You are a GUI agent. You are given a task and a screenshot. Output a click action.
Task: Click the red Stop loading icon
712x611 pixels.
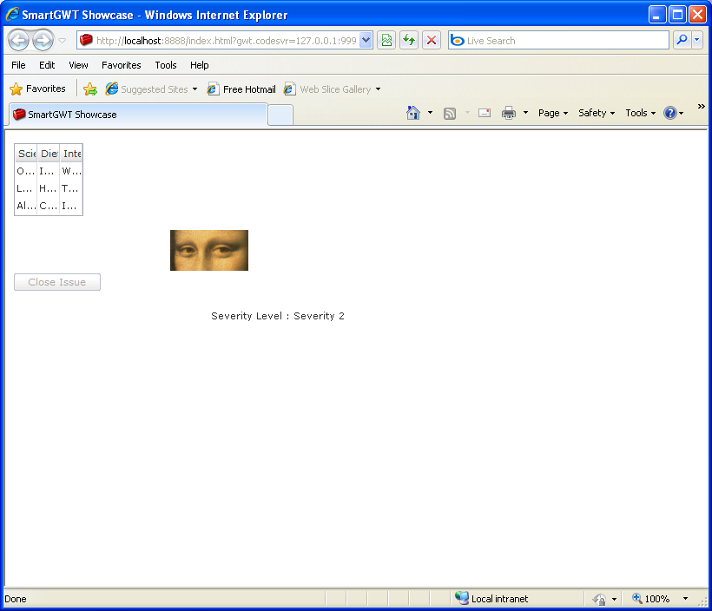[432, 41]
